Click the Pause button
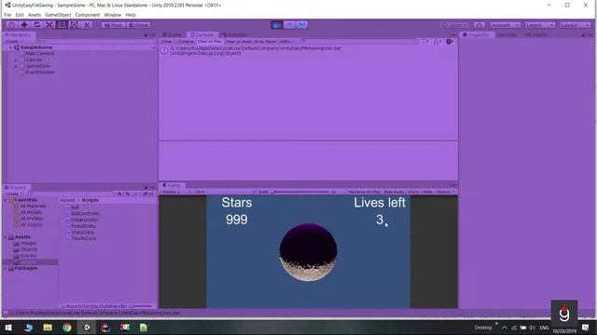597x335 pixels. click(289, 25)
